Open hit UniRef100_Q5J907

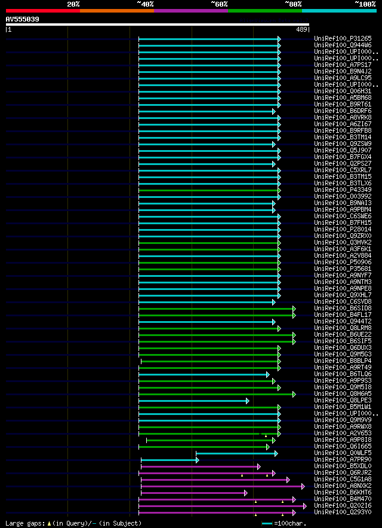tap(343, 150)
